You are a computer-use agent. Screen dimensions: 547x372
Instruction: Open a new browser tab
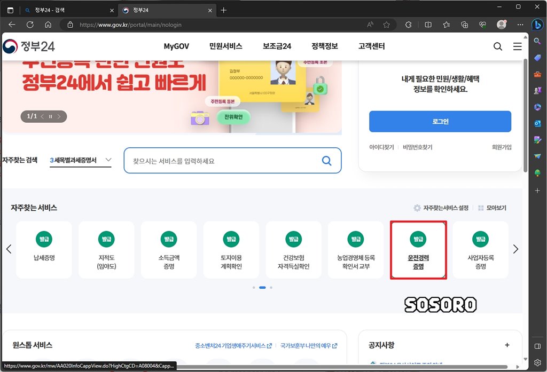pos(224,10)
